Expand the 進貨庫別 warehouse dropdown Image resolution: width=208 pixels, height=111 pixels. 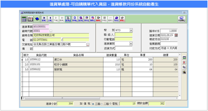tap(131, 44)
